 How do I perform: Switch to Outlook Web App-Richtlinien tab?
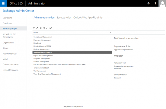click(88, 18)
